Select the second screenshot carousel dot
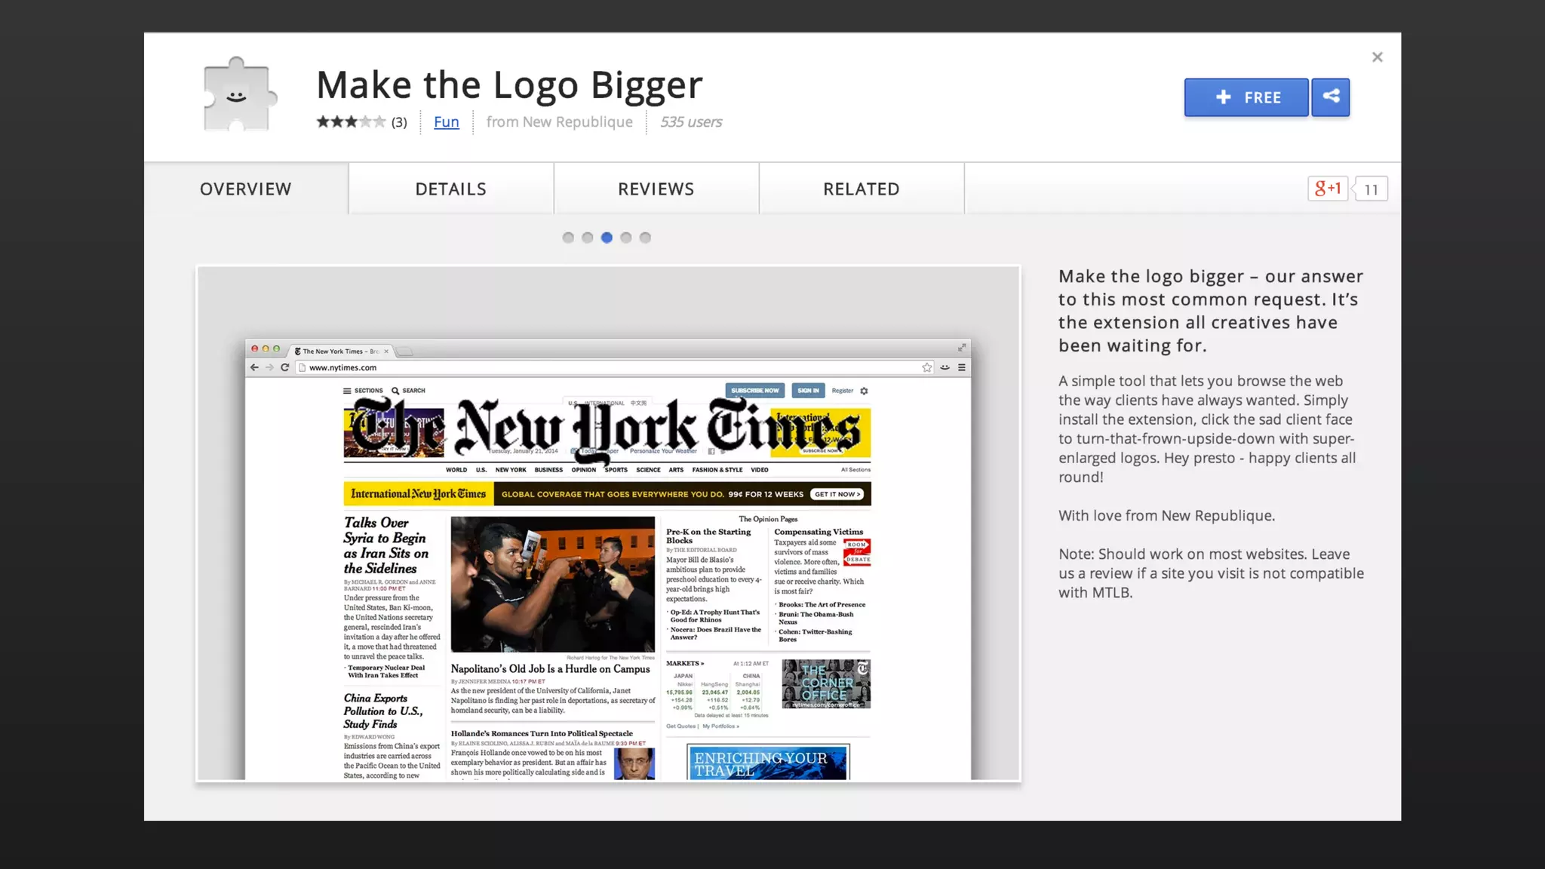 click(587, 238)
